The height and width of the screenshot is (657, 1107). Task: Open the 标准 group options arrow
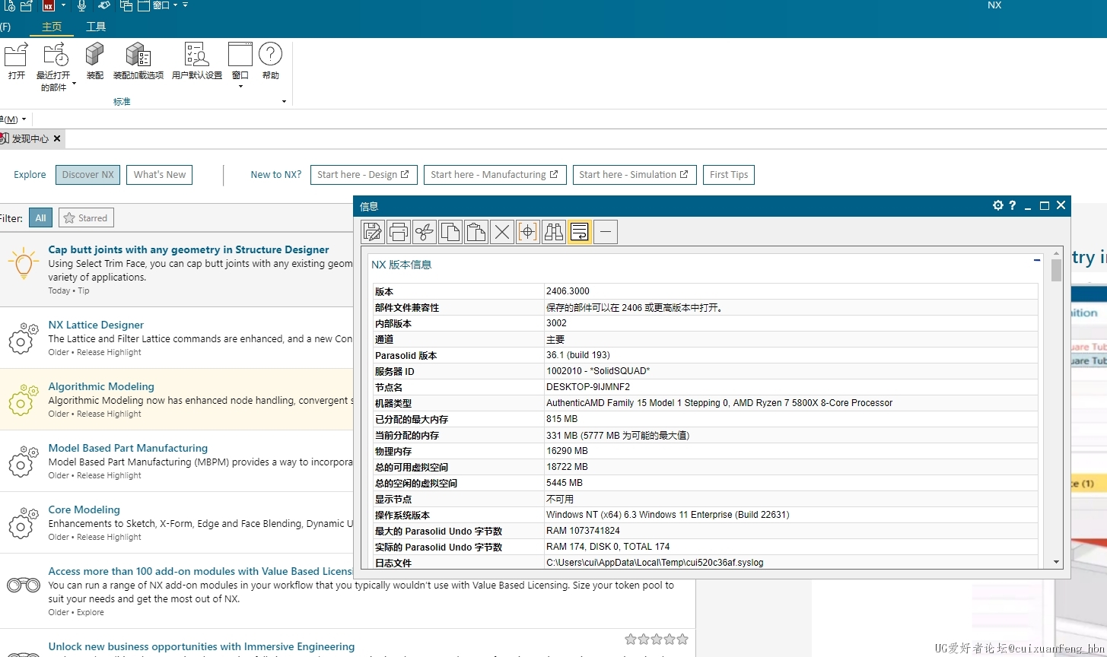[x=284, y=102]
